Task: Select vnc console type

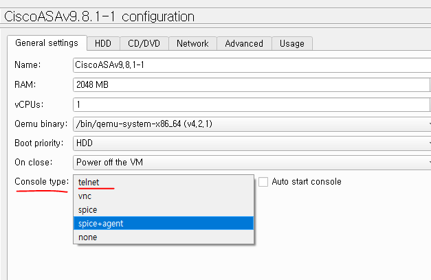Action: tap(164, 196)
